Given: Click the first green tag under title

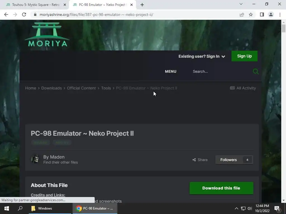Looking at the screenshot, I should click(x=40, y=142).
